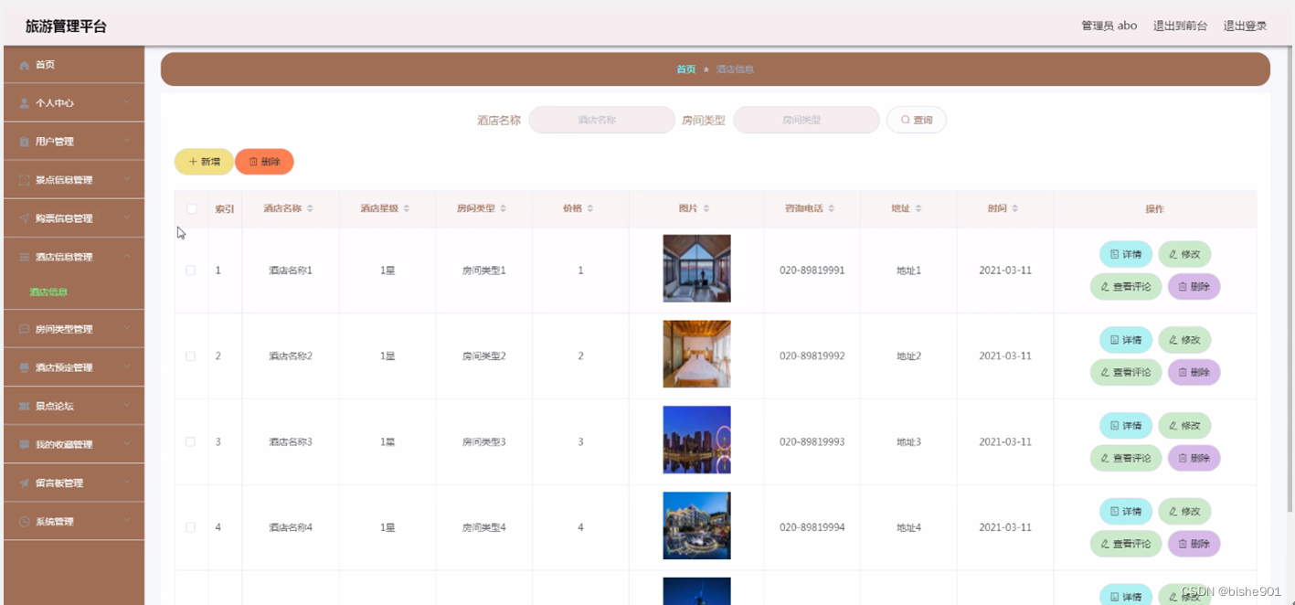
Task: Open 首页 in the sidebar menu
Action: (74, 65)
